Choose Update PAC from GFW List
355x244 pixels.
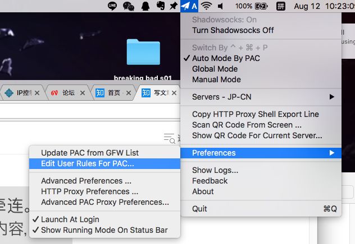(x=104, y=153)
